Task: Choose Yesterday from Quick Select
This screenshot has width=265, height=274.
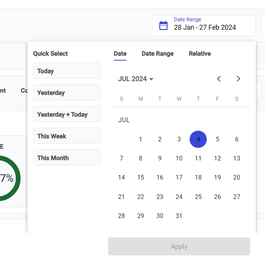Action: click(x=67, y=93)
